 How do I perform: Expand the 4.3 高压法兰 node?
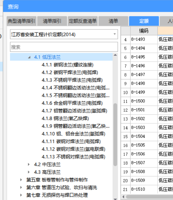click(29, 172)
